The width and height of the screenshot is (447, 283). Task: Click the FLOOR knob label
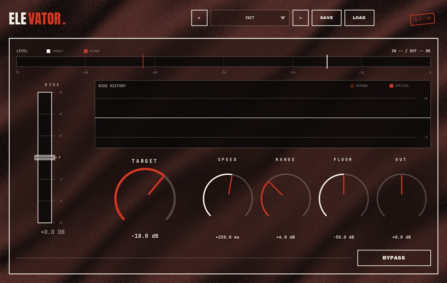click(343, 160)
